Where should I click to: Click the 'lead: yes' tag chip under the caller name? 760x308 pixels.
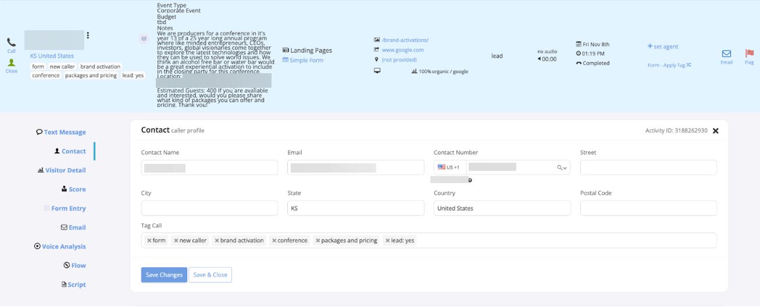133,76
